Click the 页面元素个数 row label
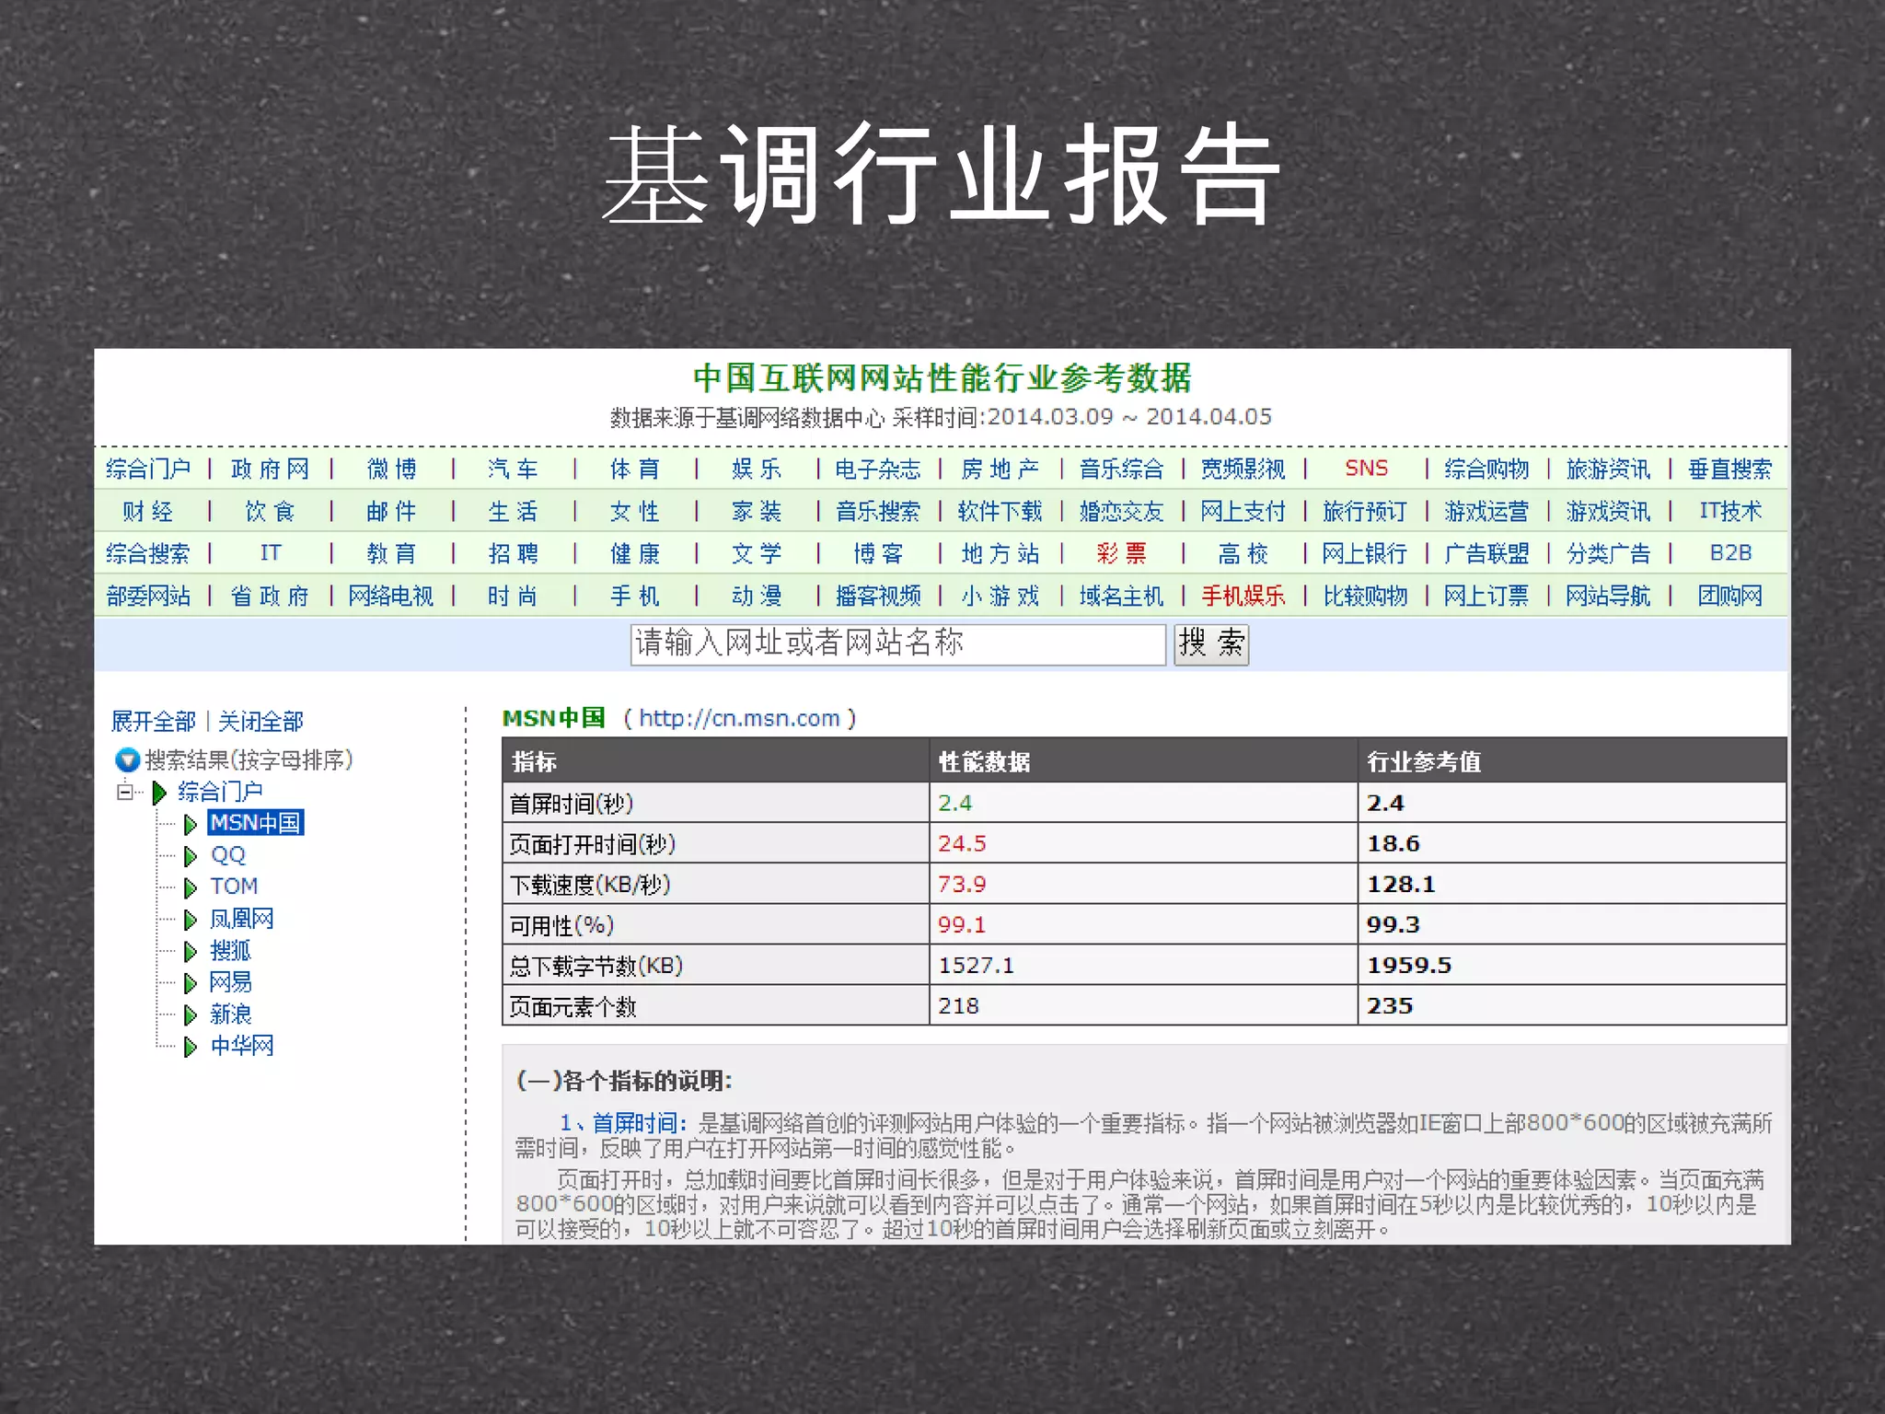This screenshot has height=1414, width=1885. point(572,1006)
